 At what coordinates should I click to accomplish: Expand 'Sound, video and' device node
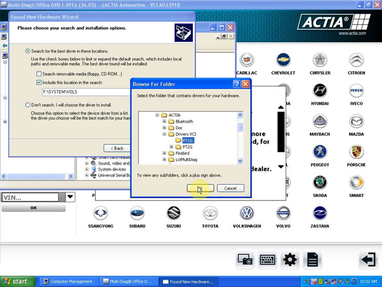pyautogui.click(x=86, y=163)
